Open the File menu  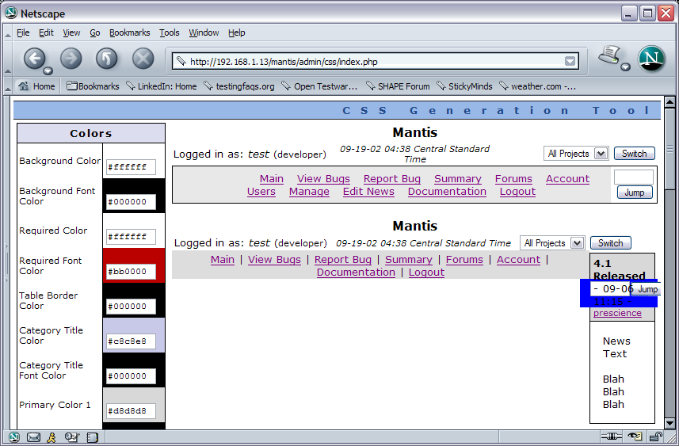tap(23, 32)
